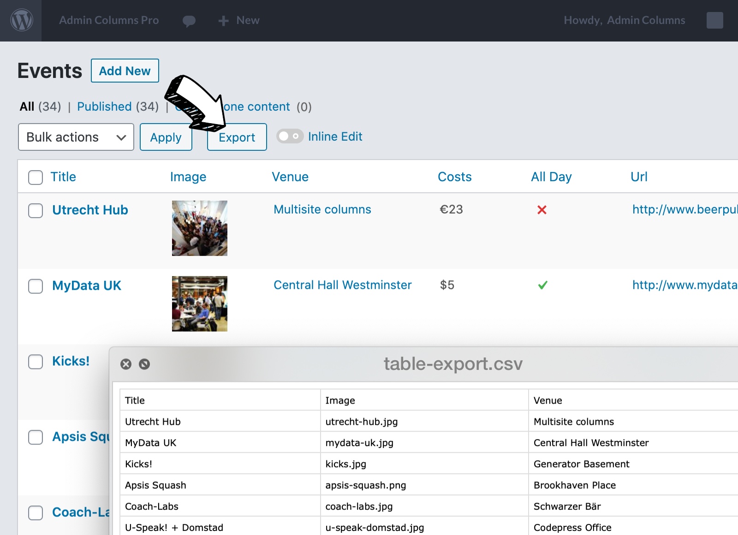Sort by the Venue column header
Image resolution: width=738 pixels, height=535 pixels.
pos(290,177)
